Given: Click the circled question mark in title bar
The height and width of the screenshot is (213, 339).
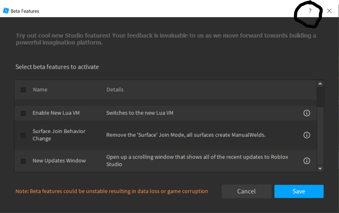Looking at the screenshot, I should (x=310, y=11).
